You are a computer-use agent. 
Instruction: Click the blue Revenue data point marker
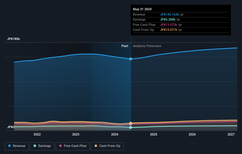click(x=131, y=59)
